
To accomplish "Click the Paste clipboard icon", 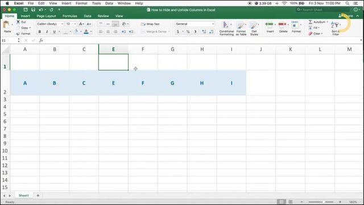I will click(6, 24).
